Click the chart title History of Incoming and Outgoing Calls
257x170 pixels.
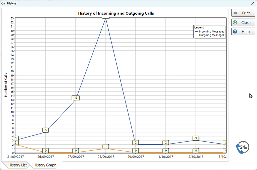tap(116, 13)
